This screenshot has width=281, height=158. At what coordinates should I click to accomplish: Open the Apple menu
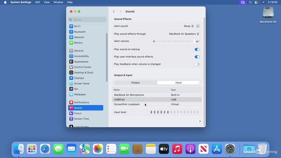click(5, 2)
